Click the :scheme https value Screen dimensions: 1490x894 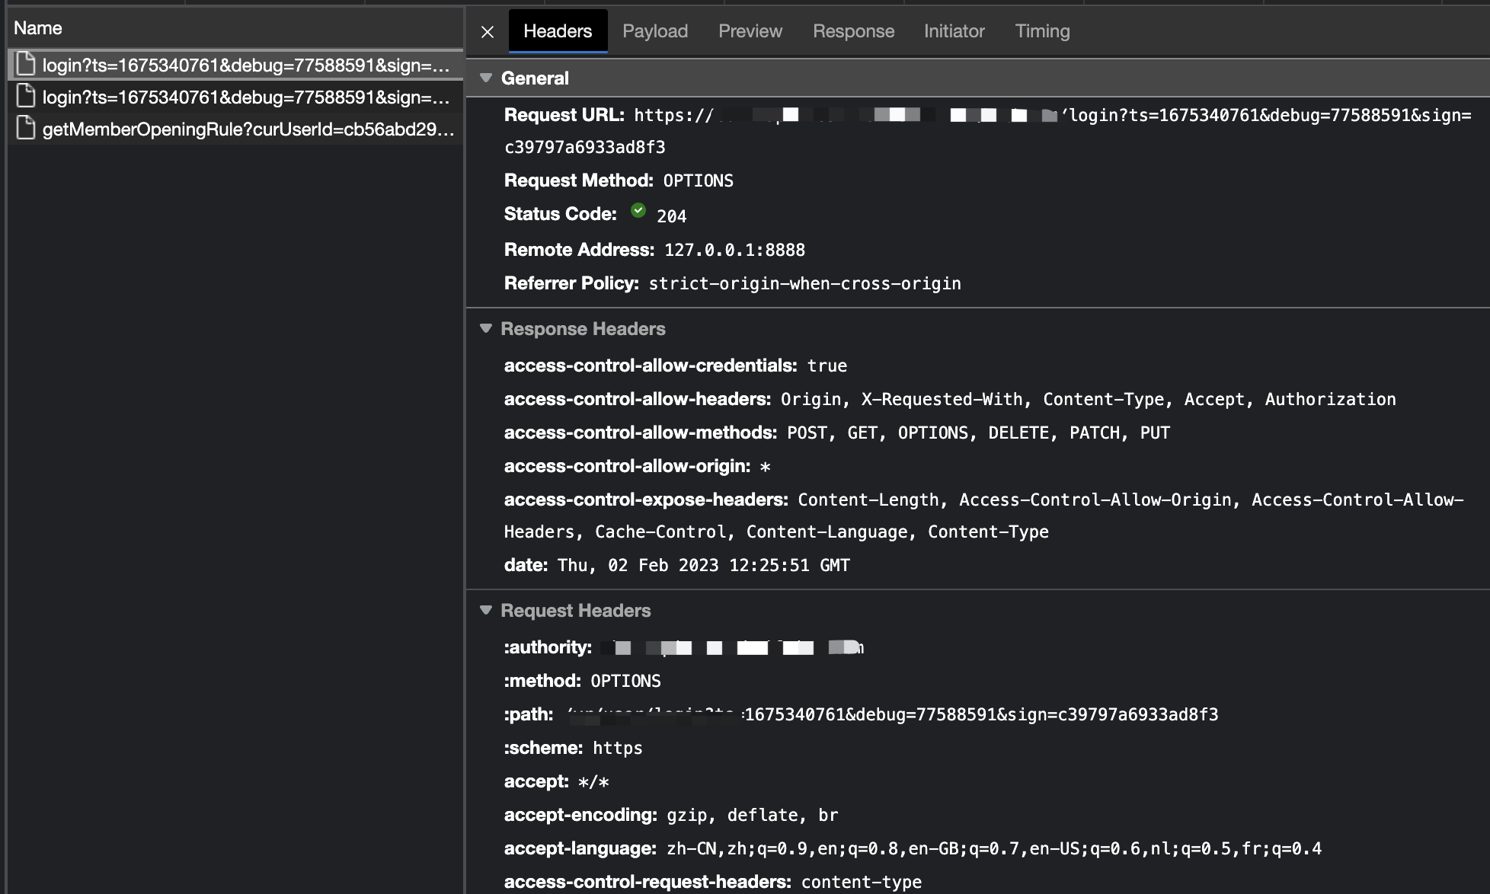618,748
